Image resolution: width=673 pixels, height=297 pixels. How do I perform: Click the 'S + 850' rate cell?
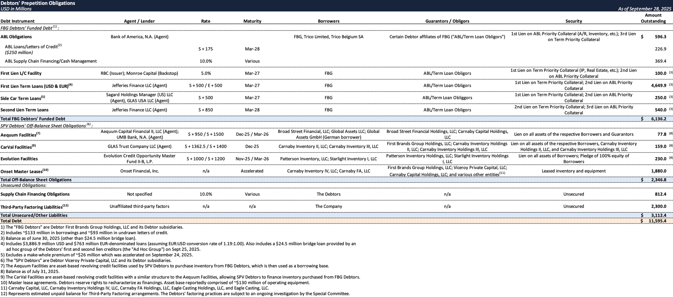[206, 110]
